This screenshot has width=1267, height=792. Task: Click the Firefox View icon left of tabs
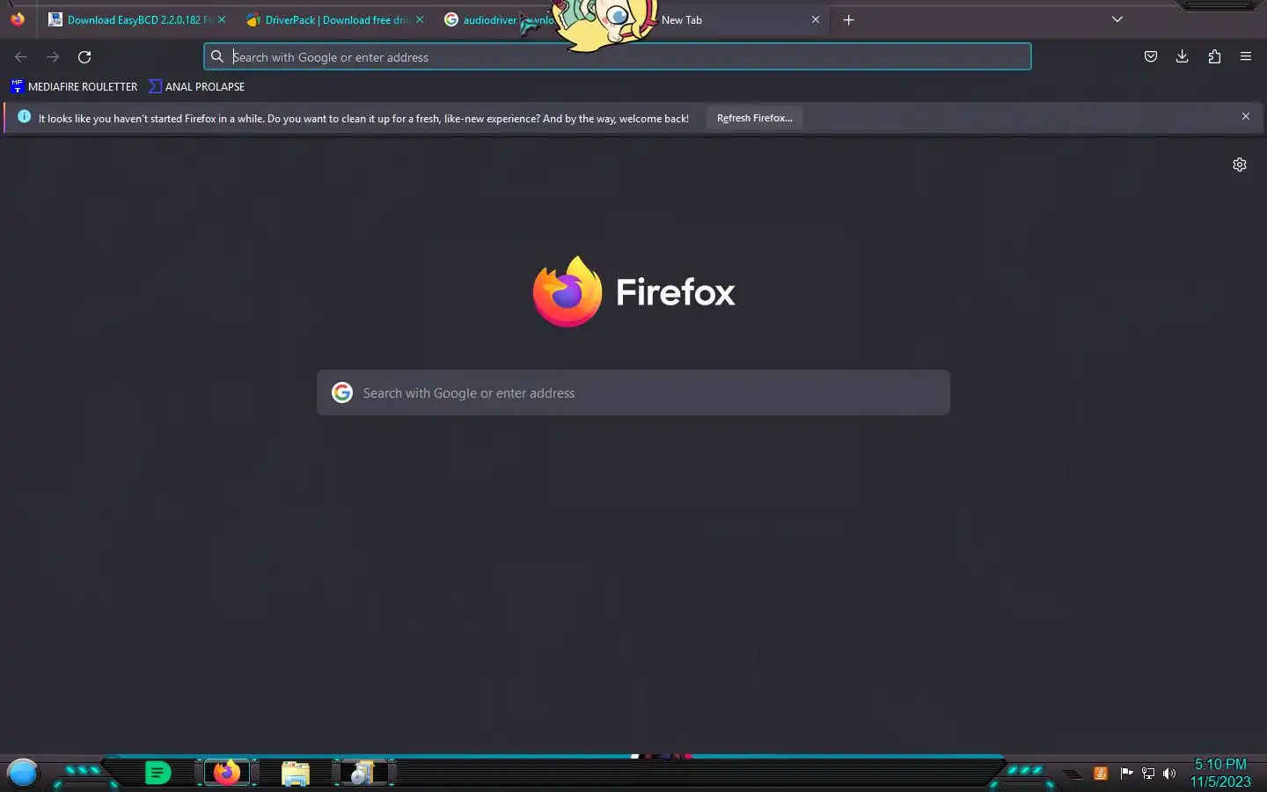(x=18, y=19)
